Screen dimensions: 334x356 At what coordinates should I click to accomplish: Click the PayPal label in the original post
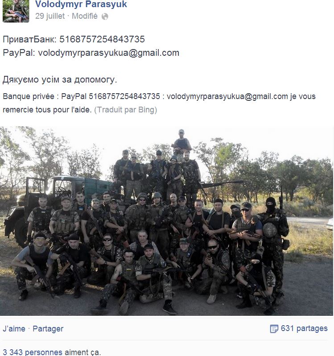point(19,53)
